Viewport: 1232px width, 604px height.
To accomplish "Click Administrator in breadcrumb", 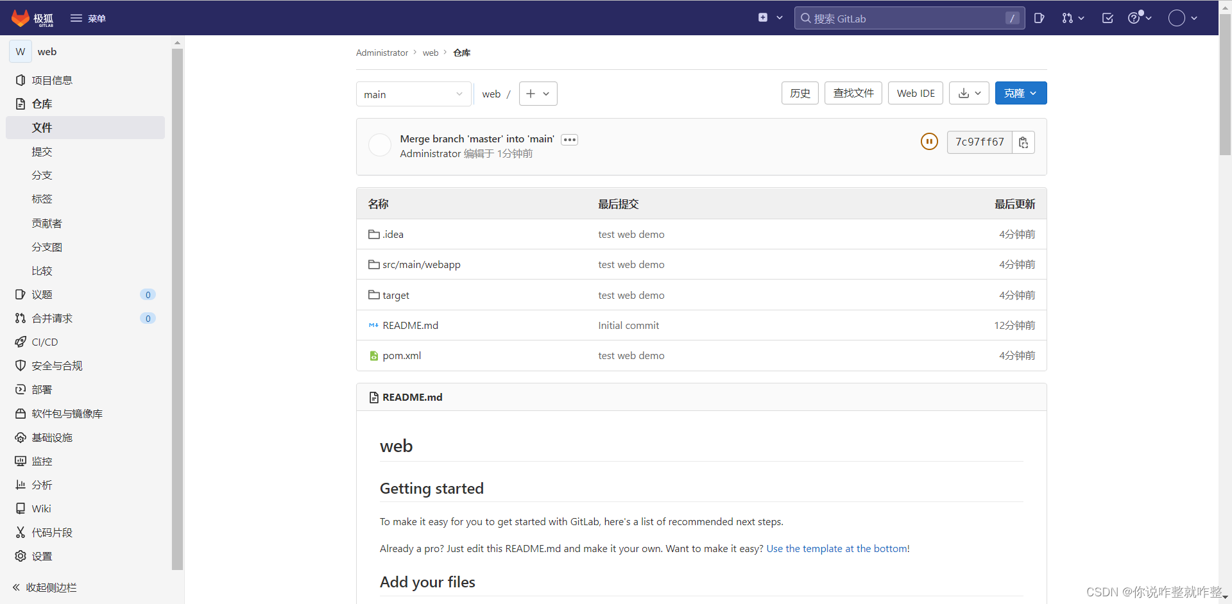I will click(x=382, y=53).
